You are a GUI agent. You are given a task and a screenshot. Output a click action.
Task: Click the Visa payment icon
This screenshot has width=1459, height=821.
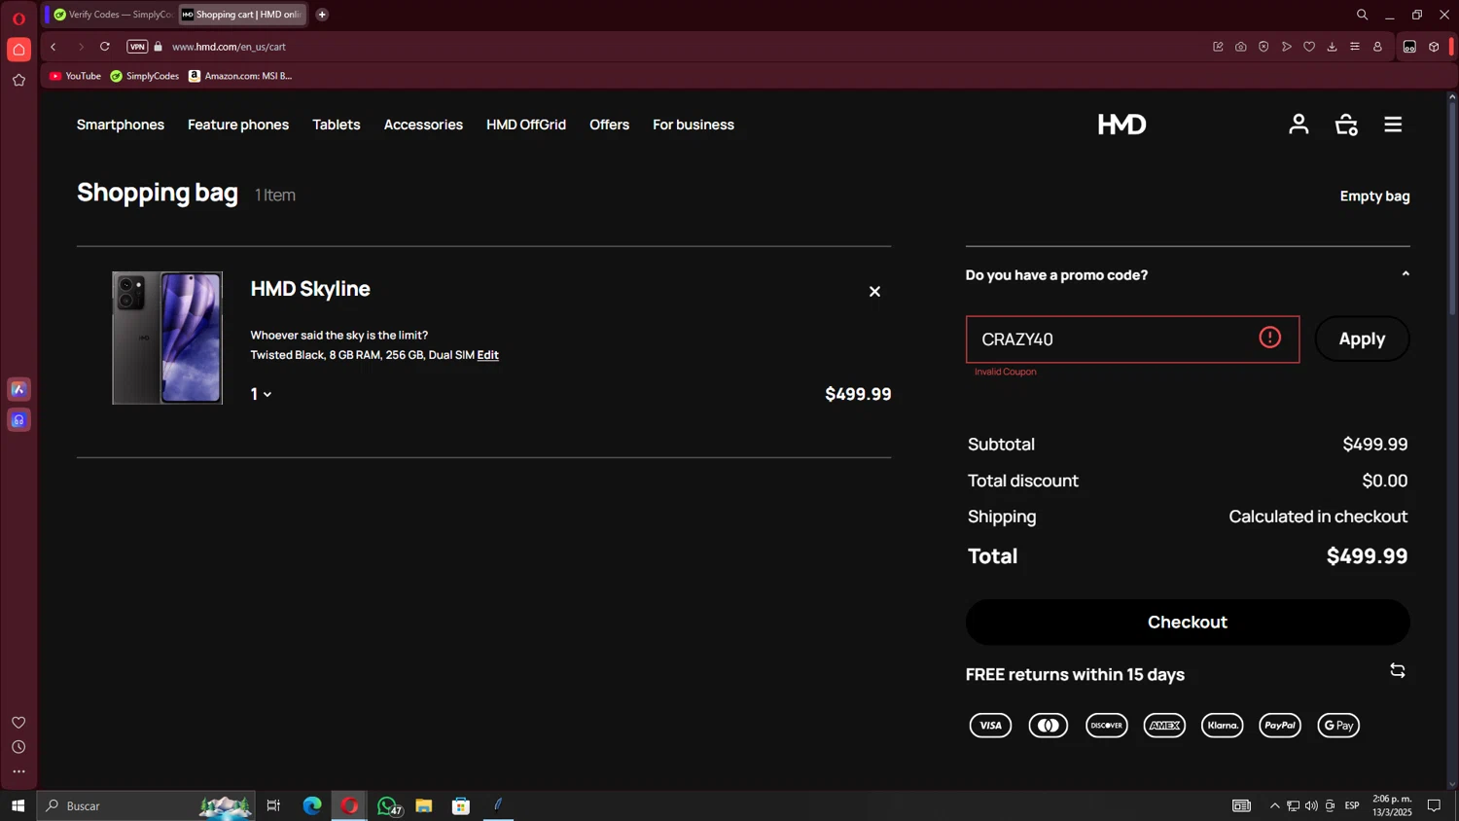[990, 725]
